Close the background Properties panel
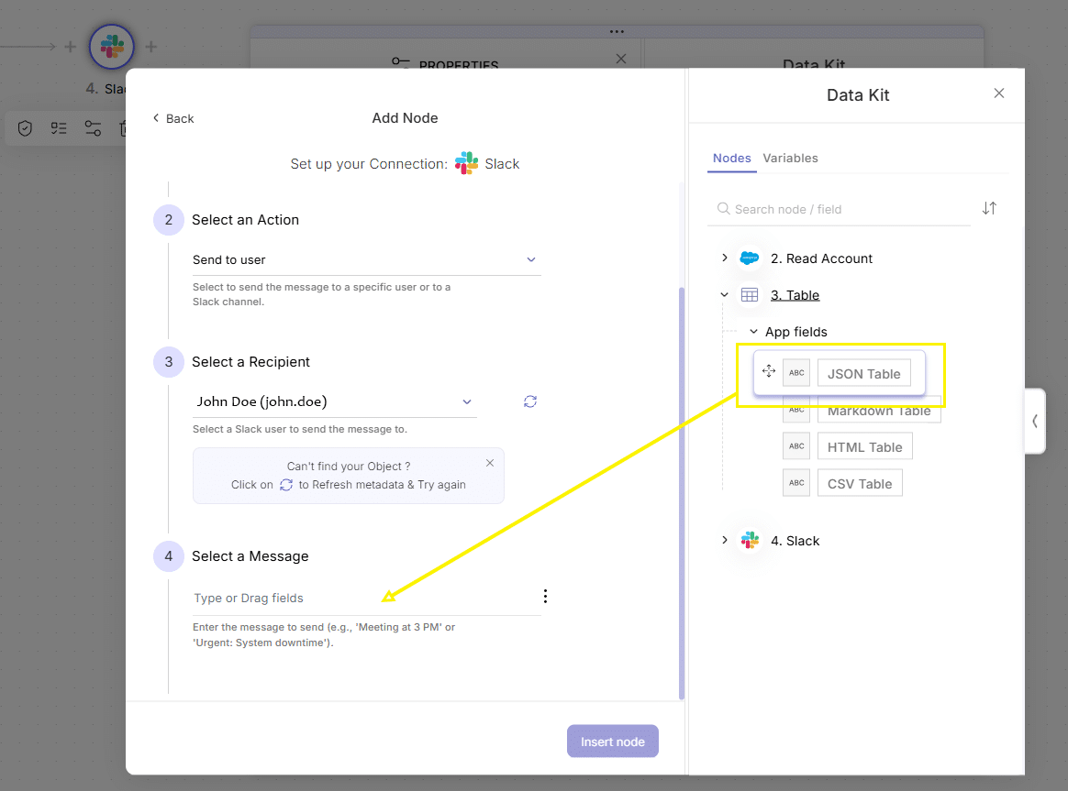The height and width of the screenshot is (791, 1068). point(620,59)
